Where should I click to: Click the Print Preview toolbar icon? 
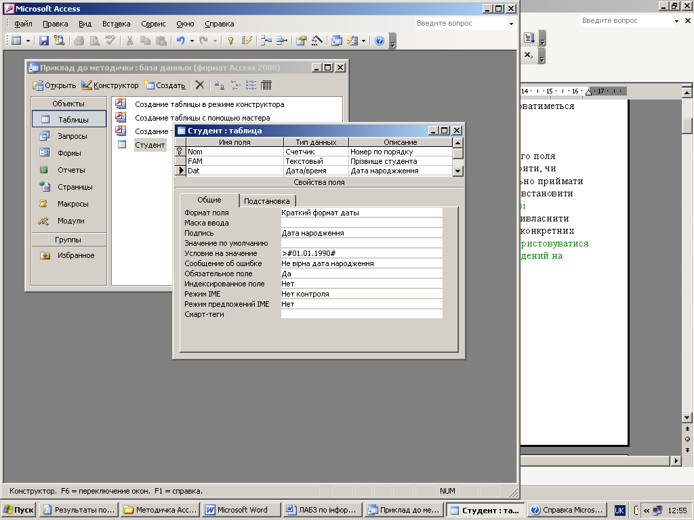(95, 41)
